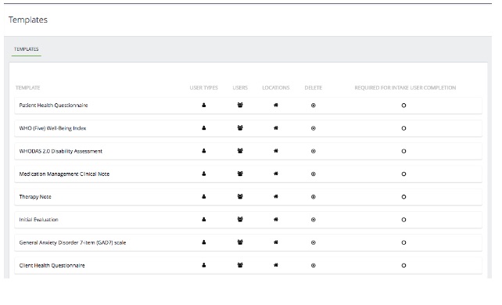Open the Initial Evaluation template
The width and height of the screenshot is (502, 305).
click(38, 220)
